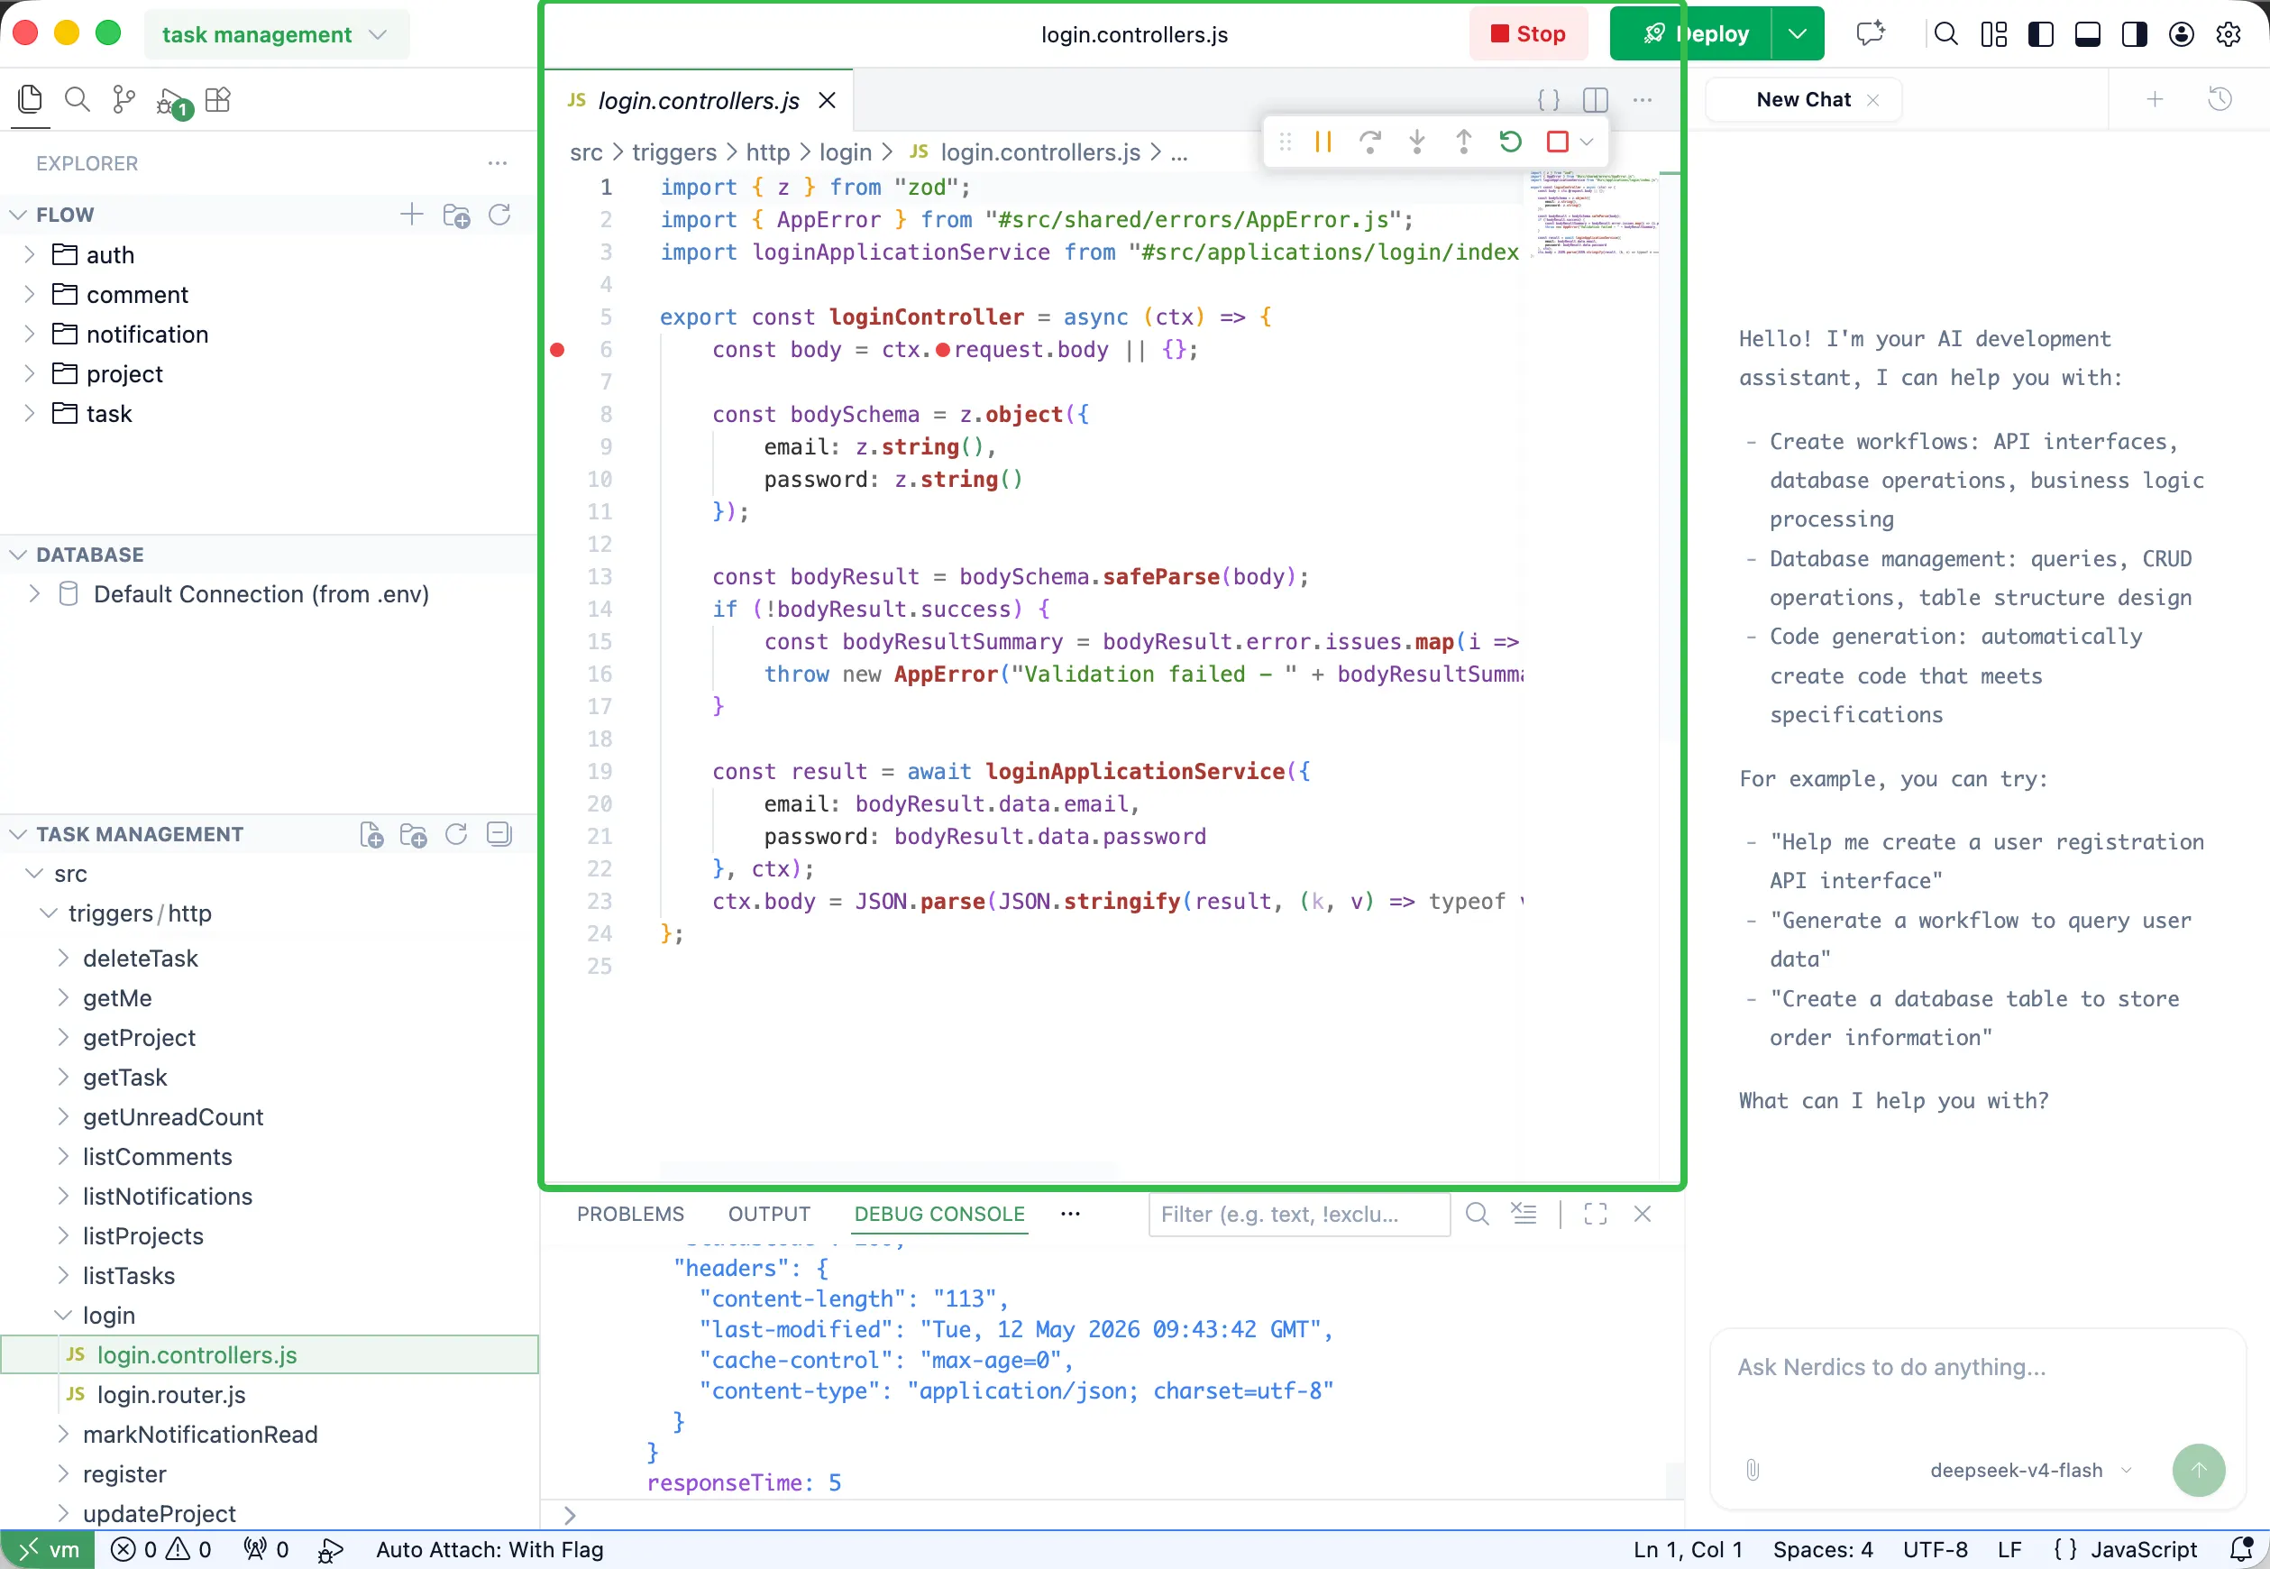Customize layout from the title bar

(x=1994, y=34)
